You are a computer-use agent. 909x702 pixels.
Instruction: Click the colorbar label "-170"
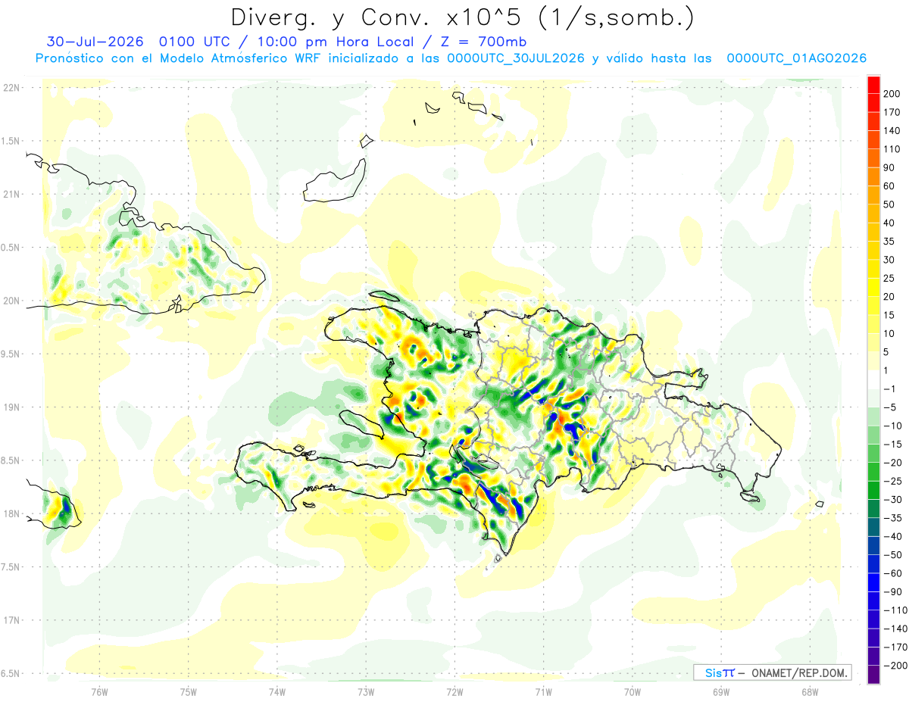896,647
